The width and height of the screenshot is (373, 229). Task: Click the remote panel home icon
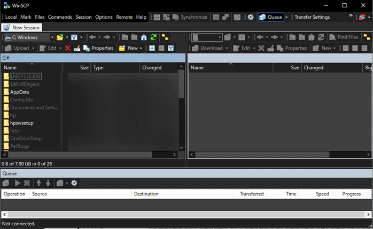click(312, 37)
